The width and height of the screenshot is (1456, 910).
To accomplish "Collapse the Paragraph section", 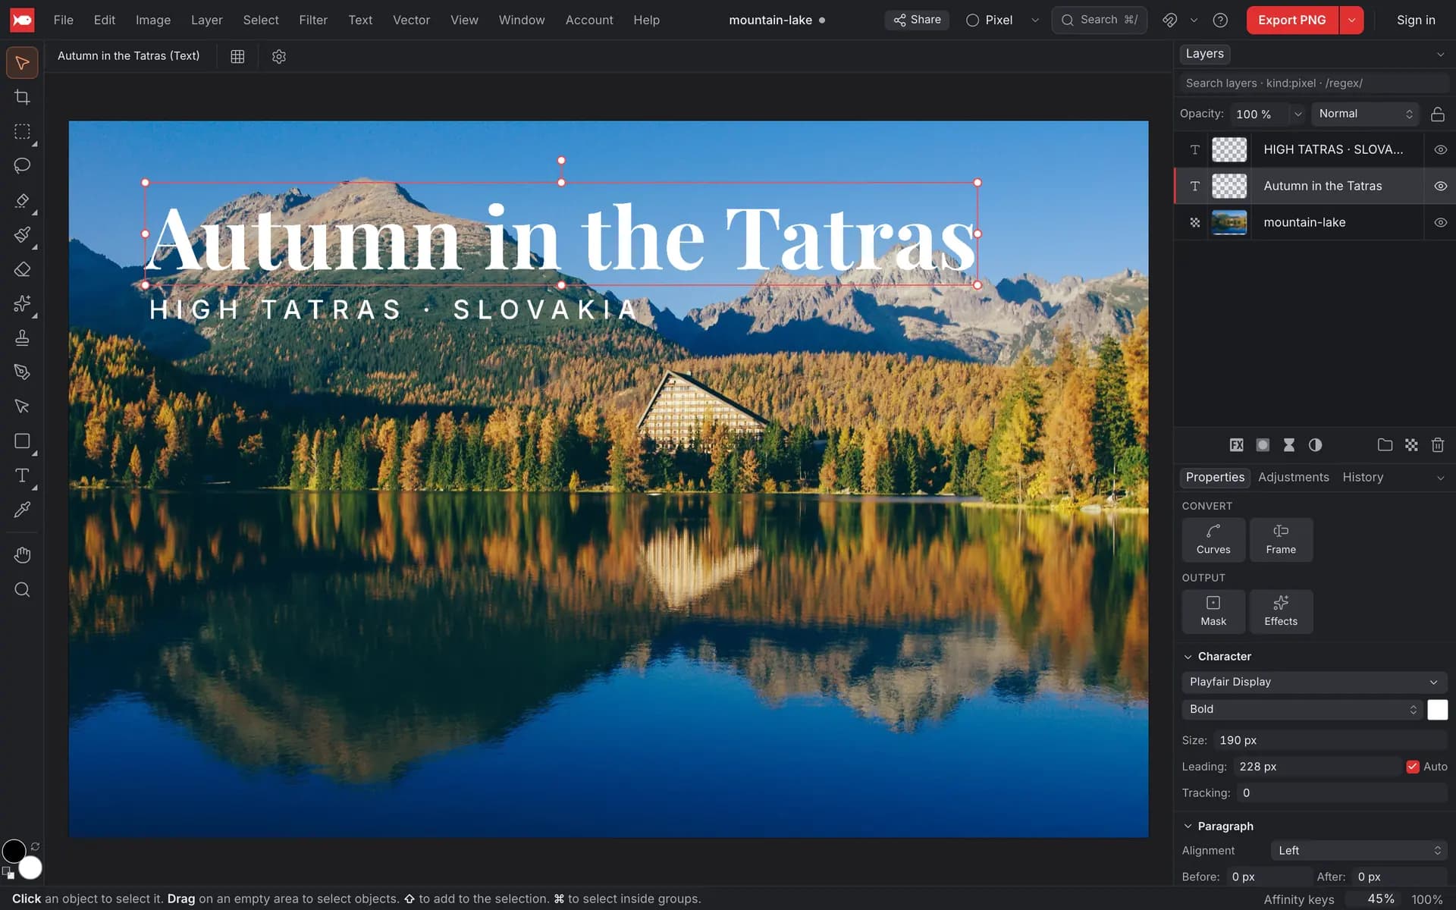I will click(1188, 827).
